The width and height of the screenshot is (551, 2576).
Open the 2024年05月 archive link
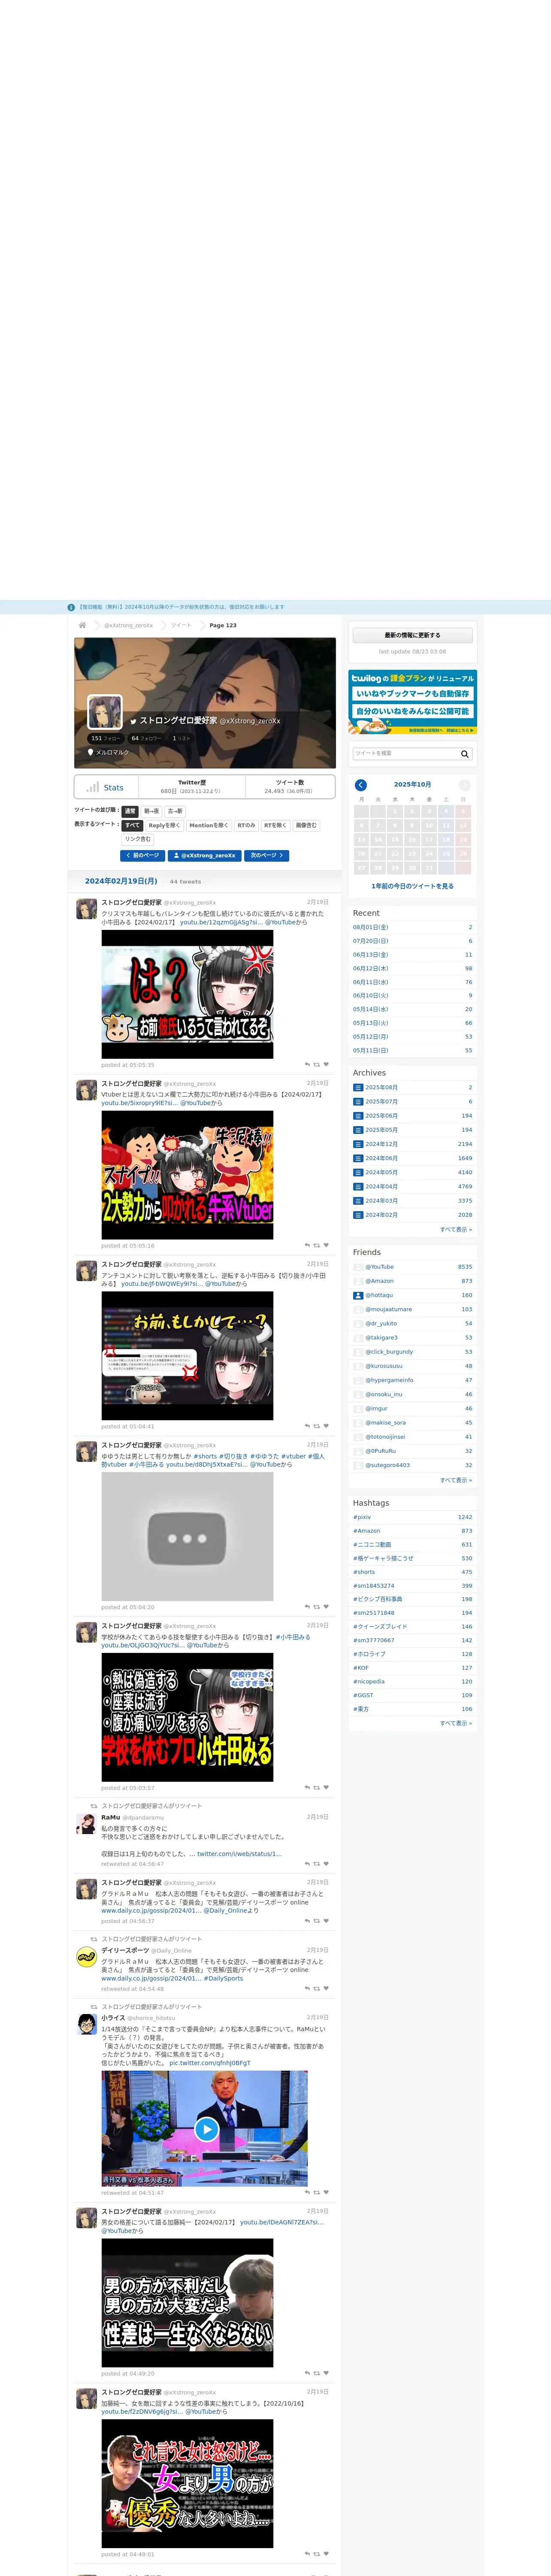point(381,1172)
